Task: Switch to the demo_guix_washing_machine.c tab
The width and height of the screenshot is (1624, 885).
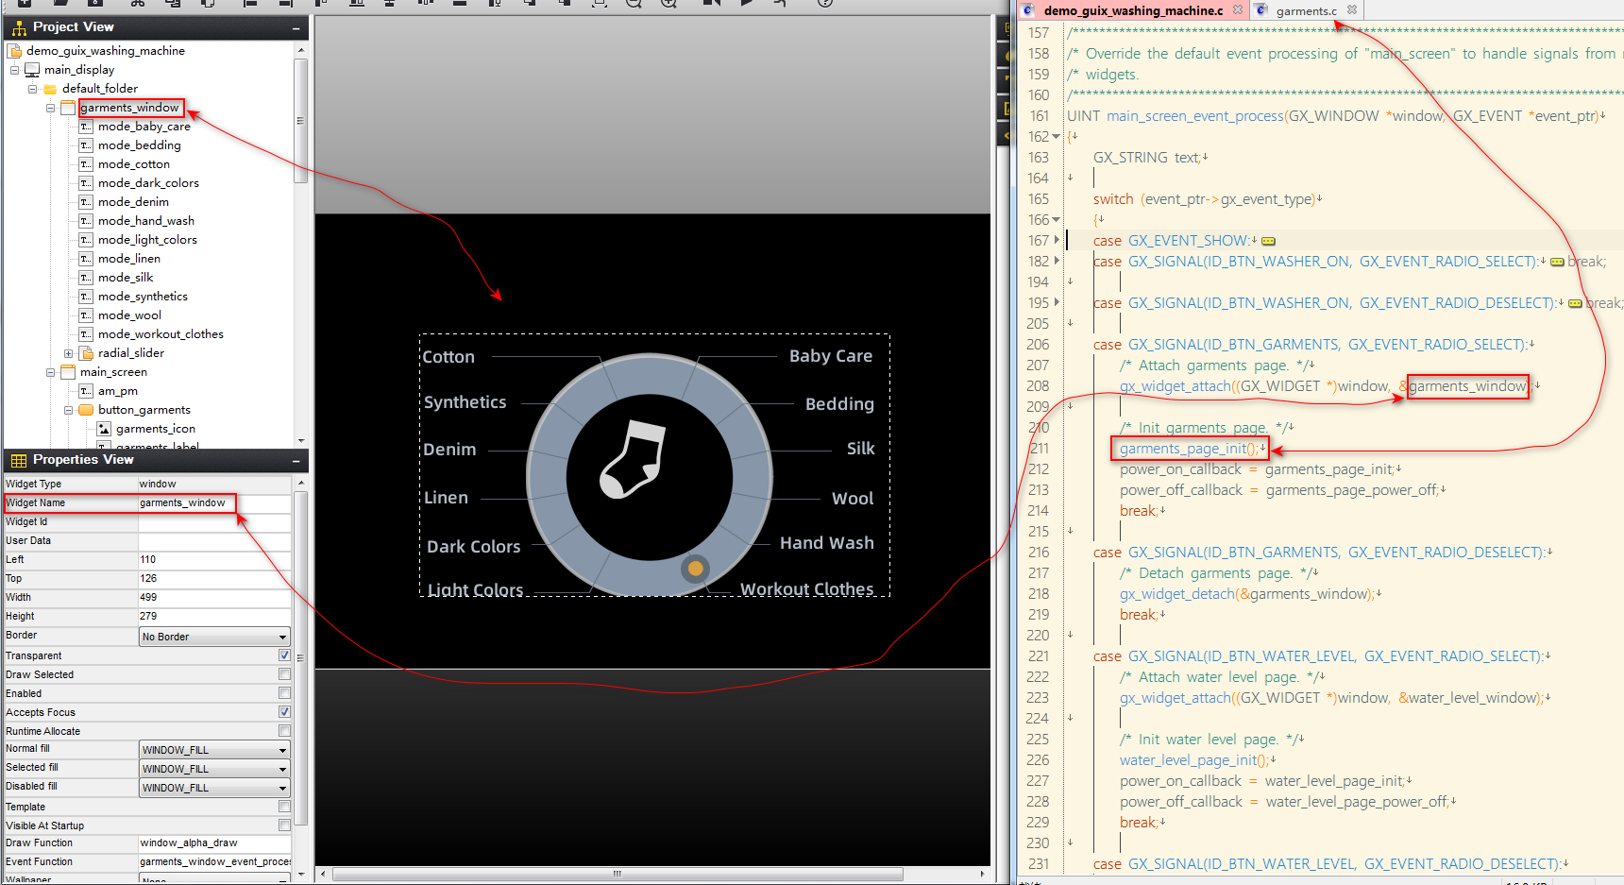Action: coord(1133,11)
